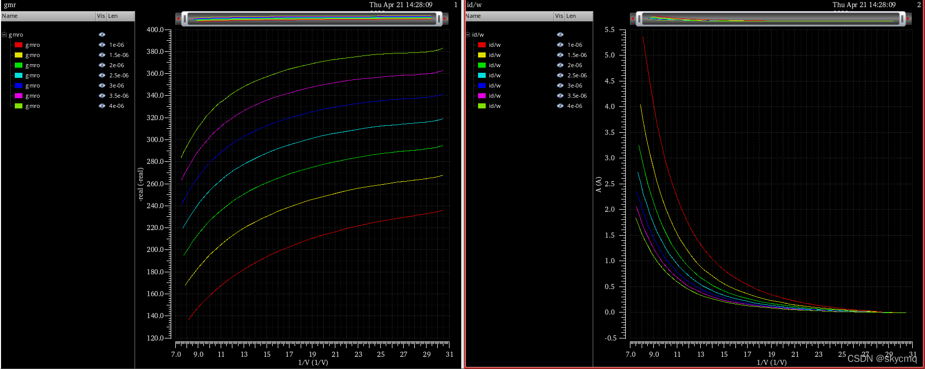Screen dimensions: 925x369
Task: Click gmr overview scrollbar thumbnail strip
Action: [x=312, y=19]
